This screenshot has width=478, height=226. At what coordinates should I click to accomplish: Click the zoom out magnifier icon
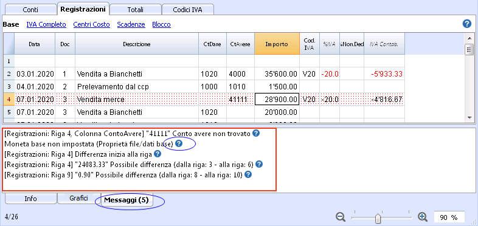click(x=341, y=217)
